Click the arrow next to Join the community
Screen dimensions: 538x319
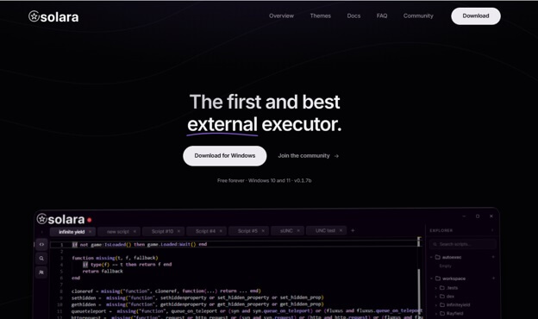[x=336, y=156]
